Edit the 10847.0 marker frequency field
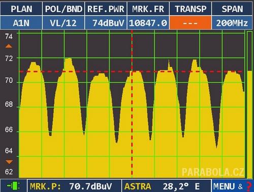254x192 pixels. 148,23
